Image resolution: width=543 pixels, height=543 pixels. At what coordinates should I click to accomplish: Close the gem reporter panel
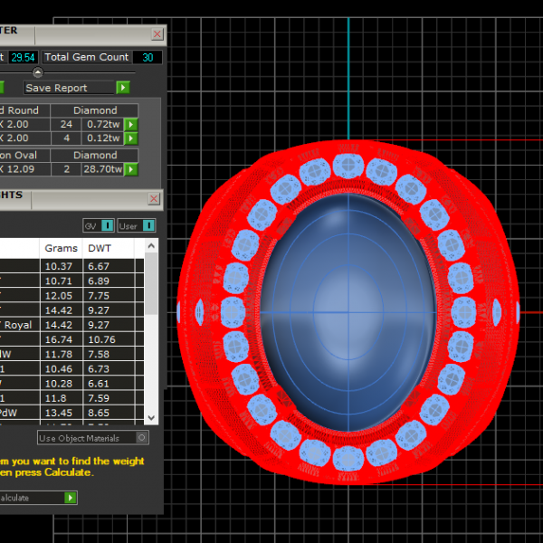coord(157,34)
